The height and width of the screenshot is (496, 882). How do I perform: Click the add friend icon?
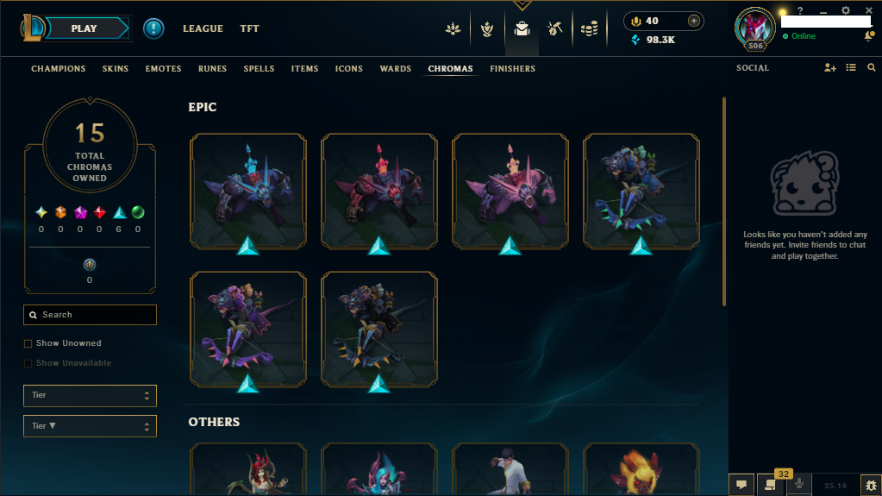tap(829, 67)
